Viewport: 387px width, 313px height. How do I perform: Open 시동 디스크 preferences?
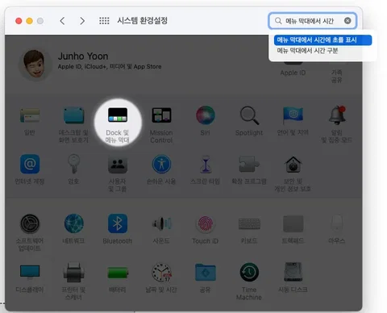coord(293,278)
